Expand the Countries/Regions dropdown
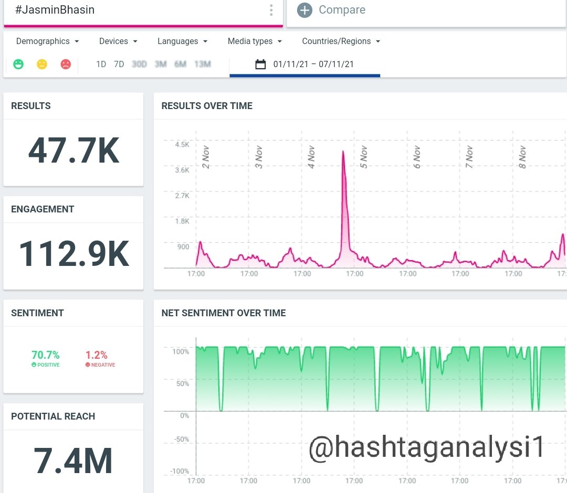The image size is (567, 493). click(x=341, y=41)
